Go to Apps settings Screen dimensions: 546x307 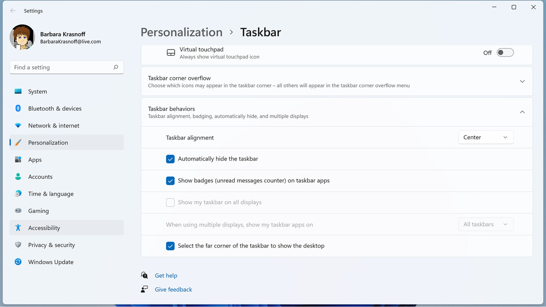[66, 160]
